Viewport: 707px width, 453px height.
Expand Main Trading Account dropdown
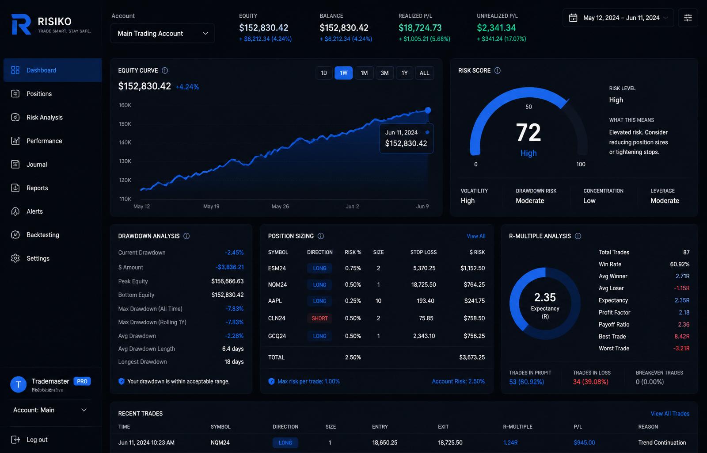[162, 33]
